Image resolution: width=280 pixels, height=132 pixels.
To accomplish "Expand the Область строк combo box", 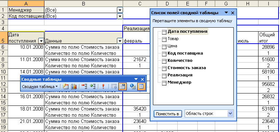I will coord(231,113).
